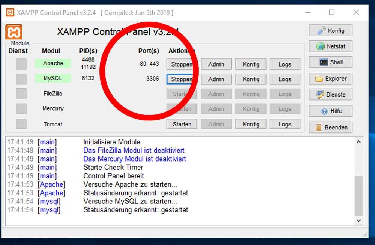This screenshot has height=245, width=375.
Task: Stop Apache with its Stoppen button
Action: point(181,64)
